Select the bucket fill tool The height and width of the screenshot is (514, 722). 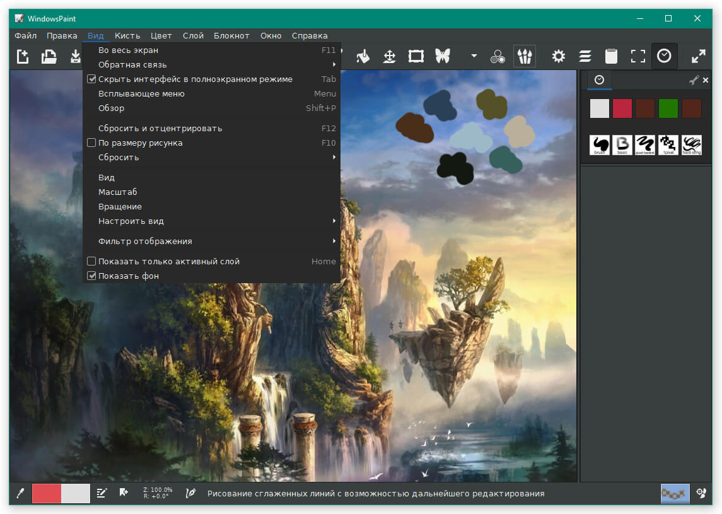click(363, 57)
